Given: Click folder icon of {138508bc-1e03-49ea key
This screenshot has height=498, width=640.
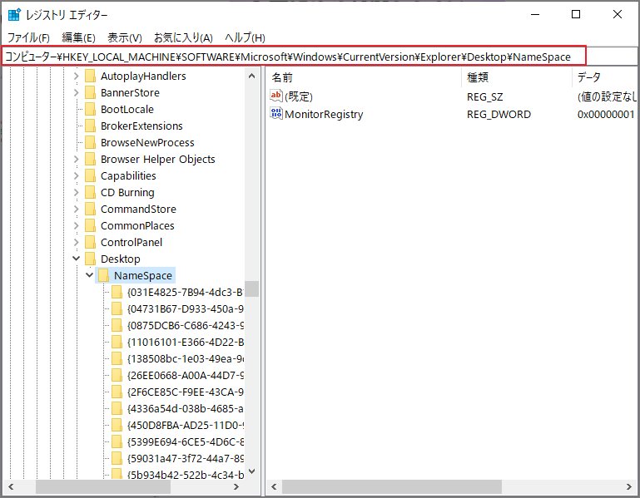Looking at the screenshot, I should pos(117,359).
